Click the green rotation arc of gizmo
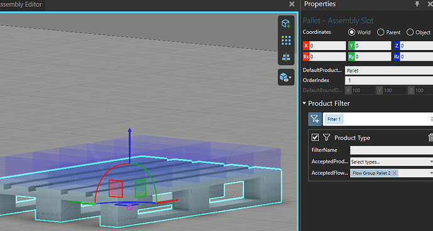The height and width of the screenshot is (231, 433). click(x=149, y=176)
